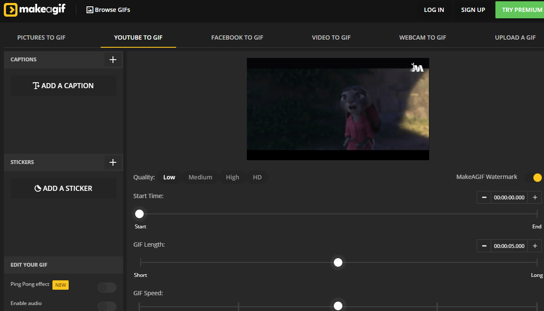The image size is (544, 311).
Task: Decrease Start Time with minus button
Action: tap(484, 197)
